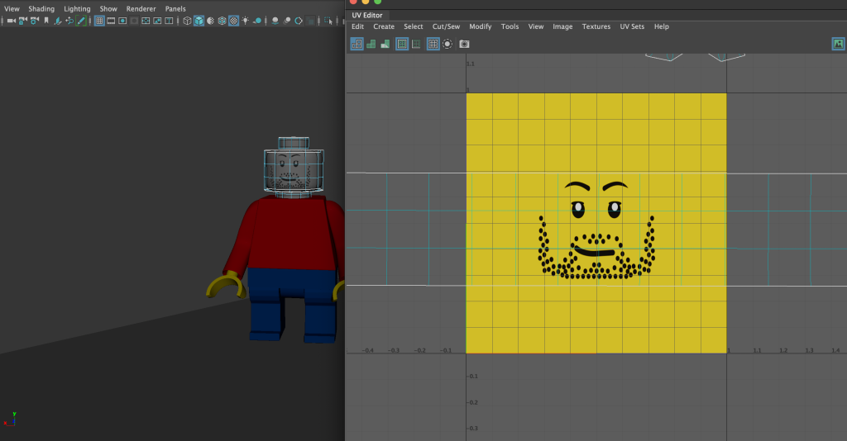Click the Use All Lights bulb icon
Viewport: 847px width, 441px height.
click(246, 21)
